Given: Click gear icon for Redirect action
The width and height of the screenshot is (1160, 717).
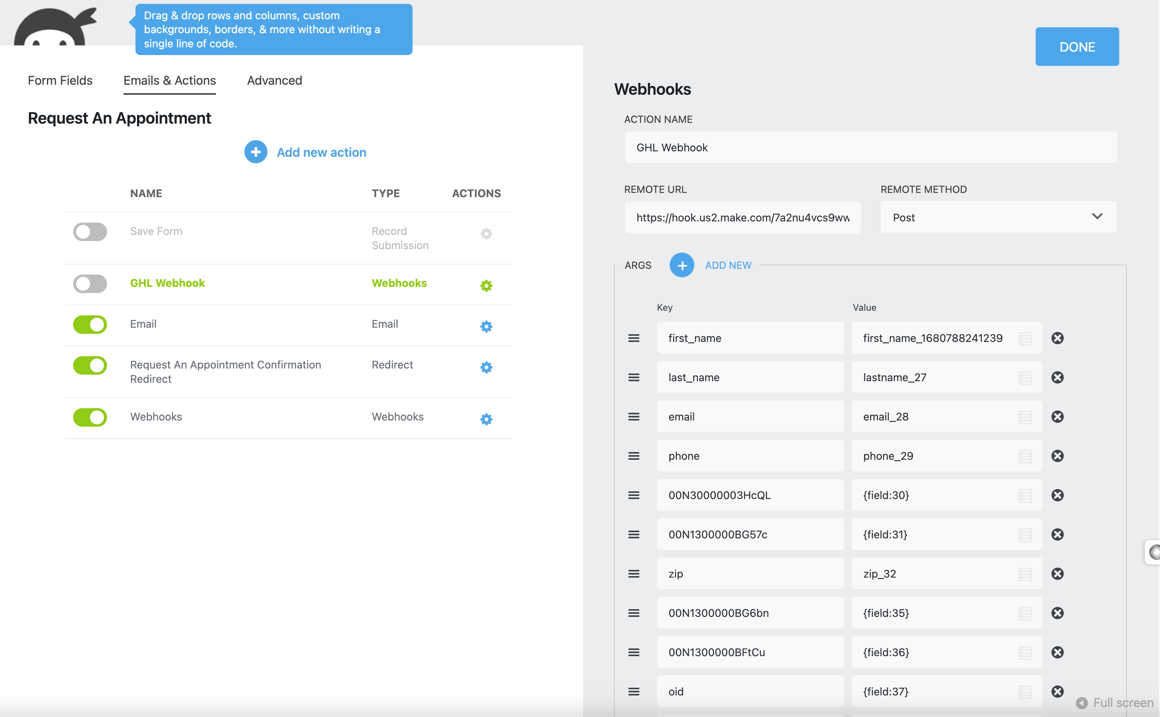Looking at the screenshot, I should pos(486,367).
